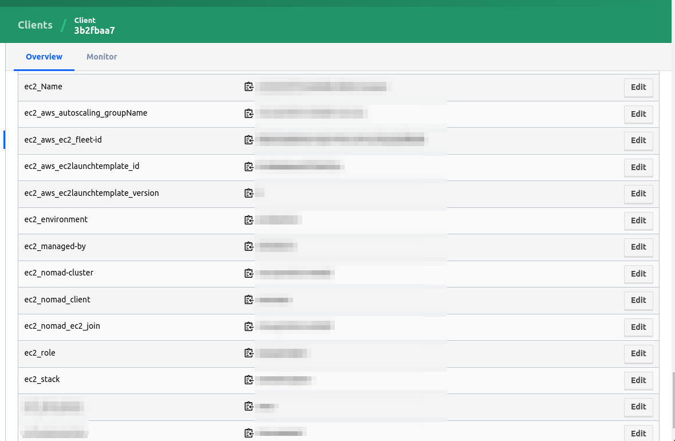Copy the ec2_aws_ec2launchtemplate_id value
The width and height of the screenshot is (675, 441).
point(249,167)
